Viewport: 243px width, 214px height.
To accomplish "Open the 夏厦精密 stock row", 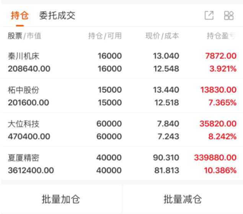I will point(122,164).
